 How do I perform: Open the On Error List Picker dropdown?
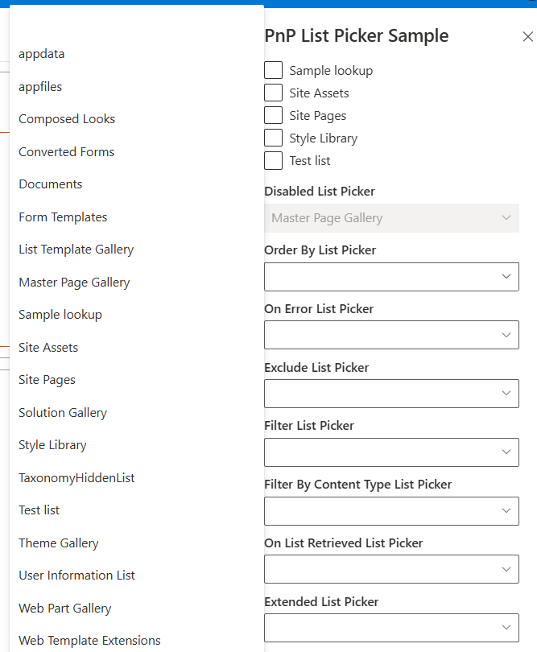(x=391, y=335)
